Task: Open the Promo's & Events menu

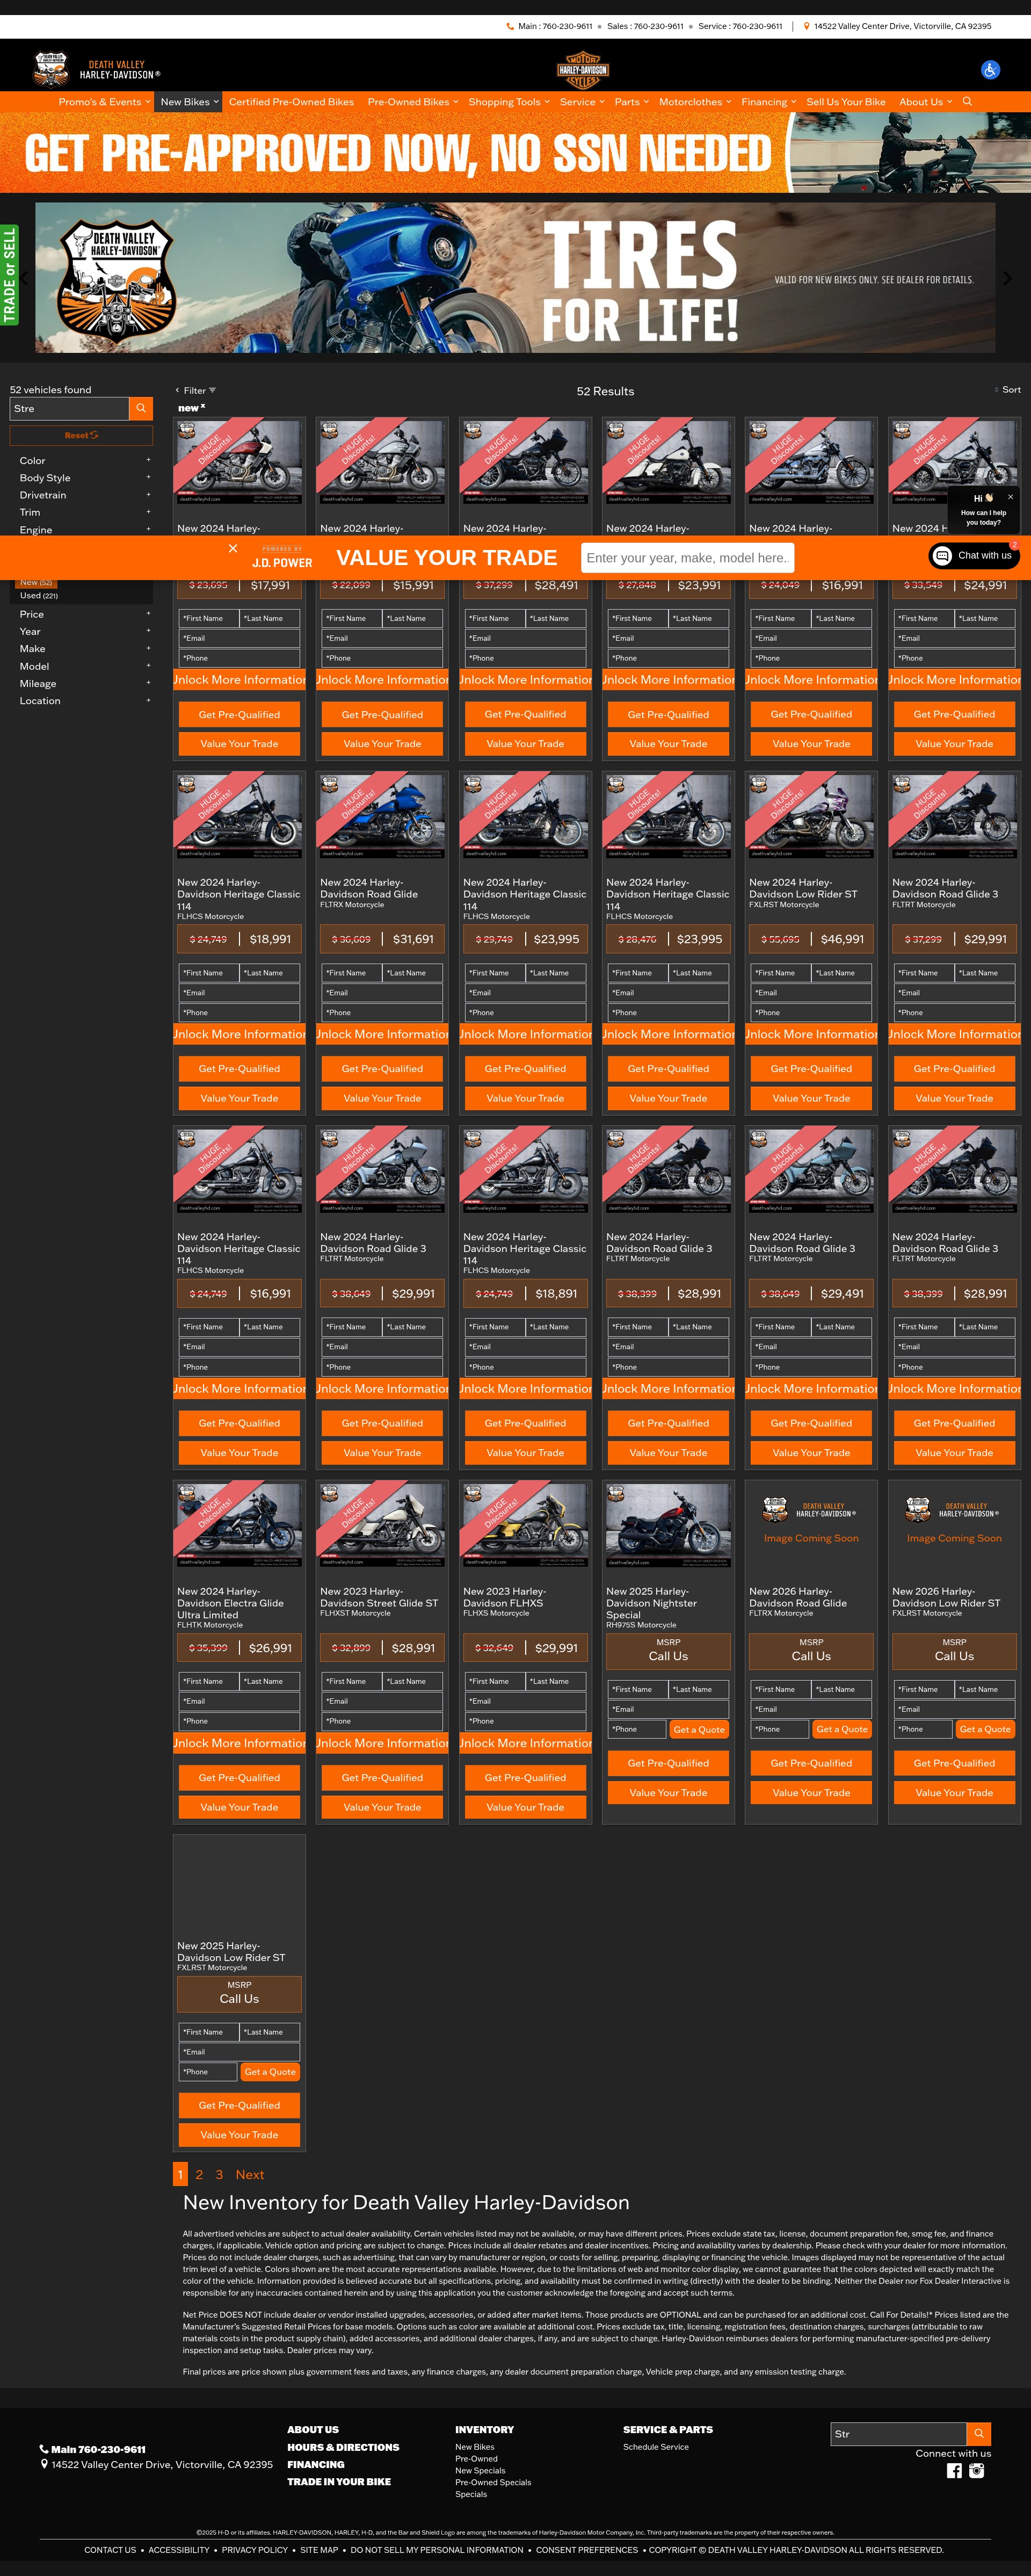Action: click(104, 102)
